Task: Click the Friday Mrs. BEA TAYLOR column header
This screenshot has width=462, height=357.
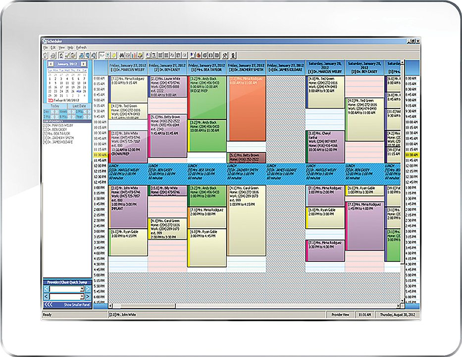Action: (207, 67)
